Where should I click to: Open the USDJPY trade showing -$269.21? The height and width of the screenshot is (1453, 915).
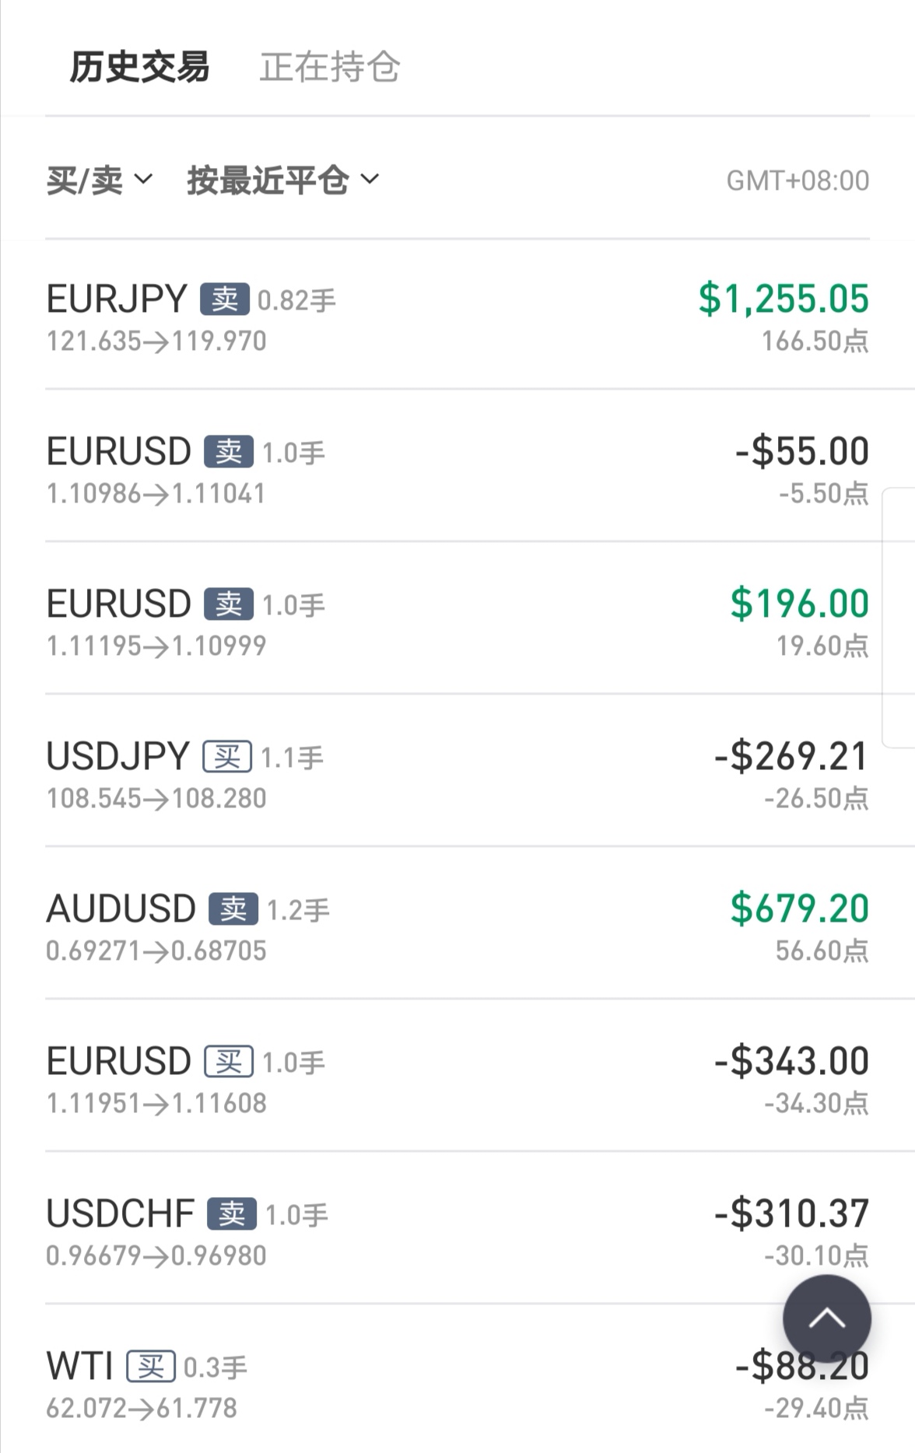[x=457, y=772]
